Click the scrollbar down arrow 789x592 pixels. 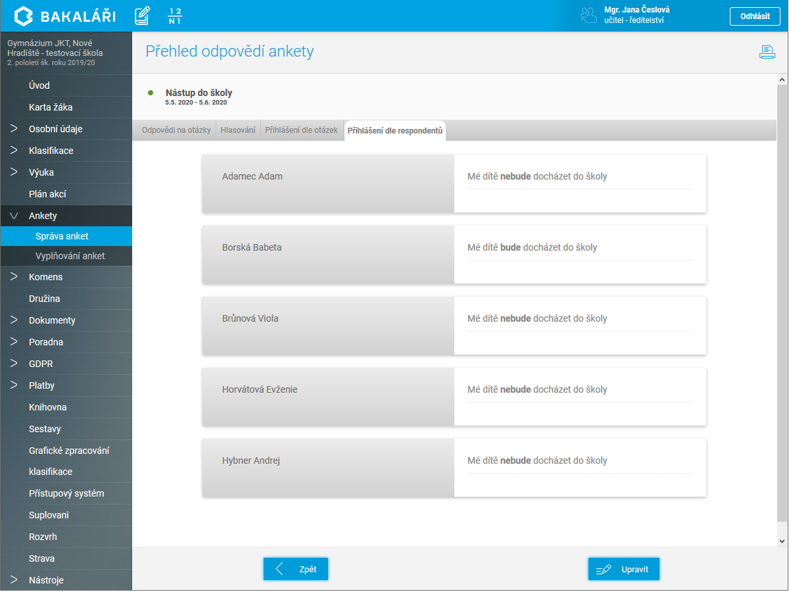782,540
